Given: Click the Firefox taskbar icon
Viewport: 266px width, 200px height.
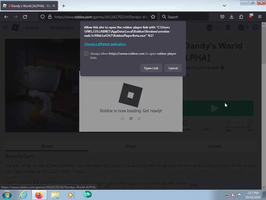Looking at the screenshot, I should pos(39,195).
